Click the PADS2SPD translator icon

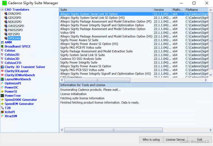click(x=6, y=30)
